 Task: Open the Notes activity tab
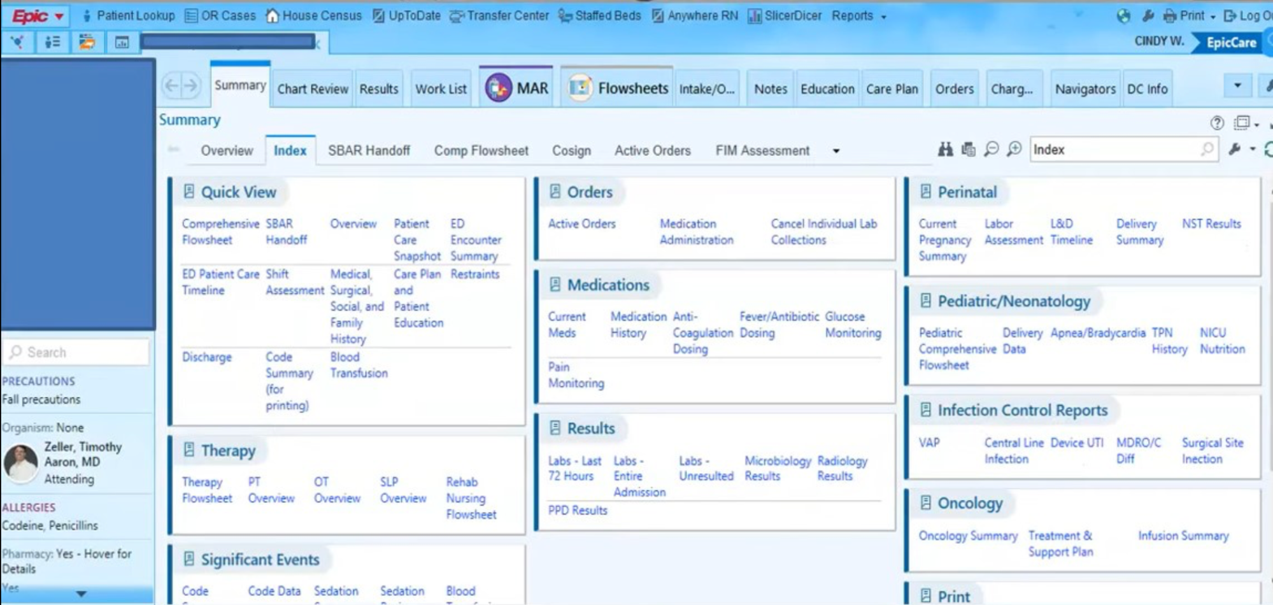771,89
